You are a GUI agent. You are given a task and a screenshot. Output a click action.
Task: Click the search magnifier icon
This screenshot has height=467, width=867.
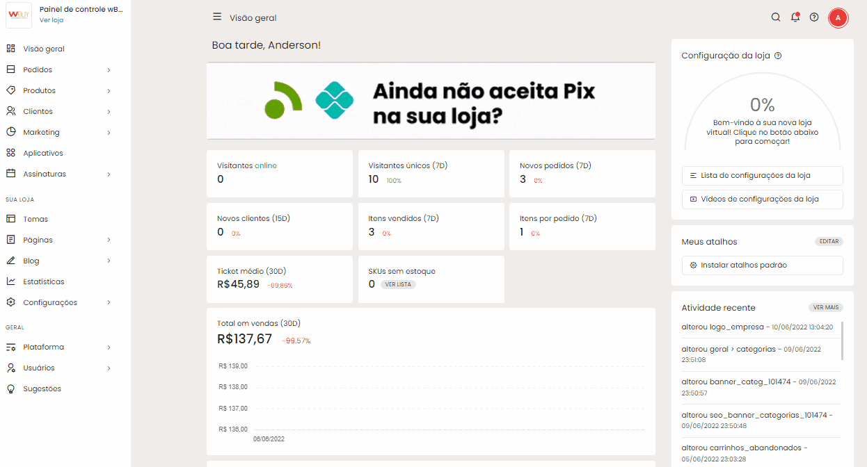pyautogui.click(x=776, y=17)
